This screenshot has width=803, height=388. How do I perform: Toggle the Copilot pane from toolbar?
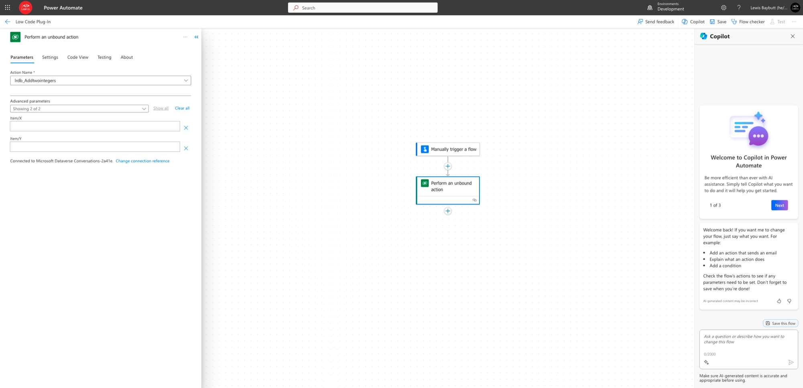click(x=693, y=22)
